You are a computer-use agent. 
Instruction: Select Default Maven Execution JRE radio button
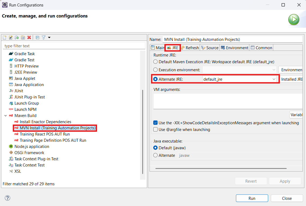point(155,62)
